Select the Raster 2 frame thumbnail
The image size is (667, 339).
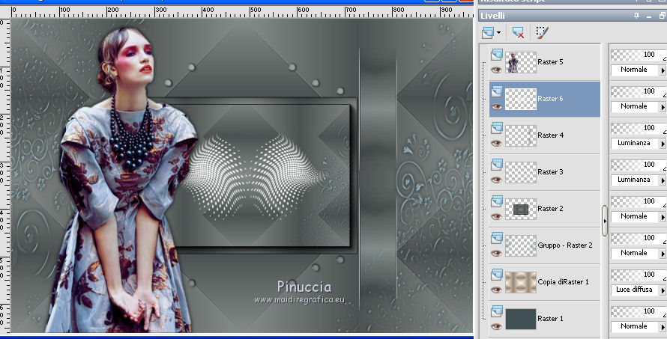coord(521,209)
